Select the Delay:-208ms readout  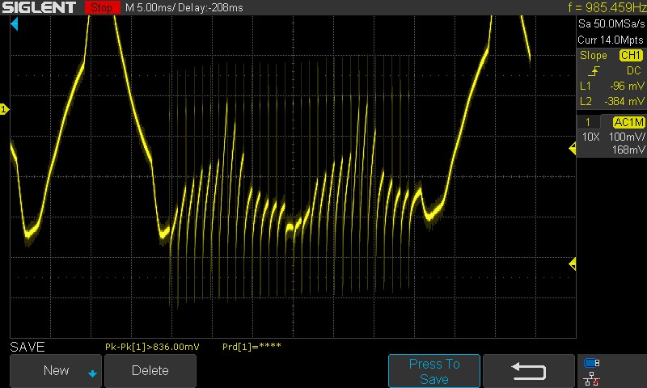coord(210,7)
